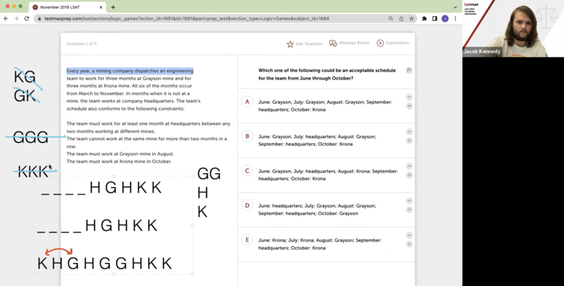This screenshot has height=286, width=564.
Task: Collapse answer A with its chevron
Action: click(410, 106)
